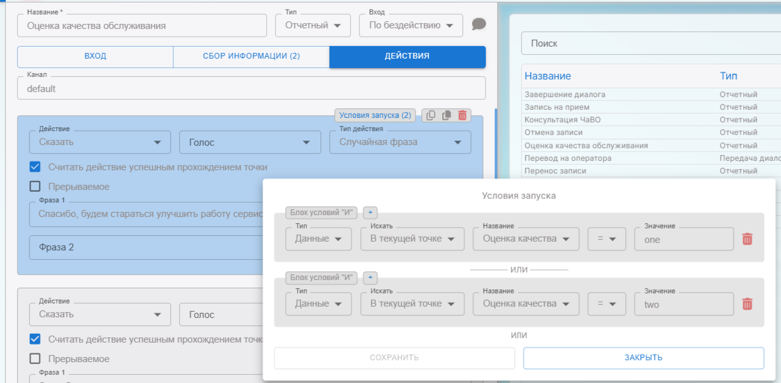Delete the condition with value 'two'
The height and width of the screenshot is (383, 781).
coord(747,304)
